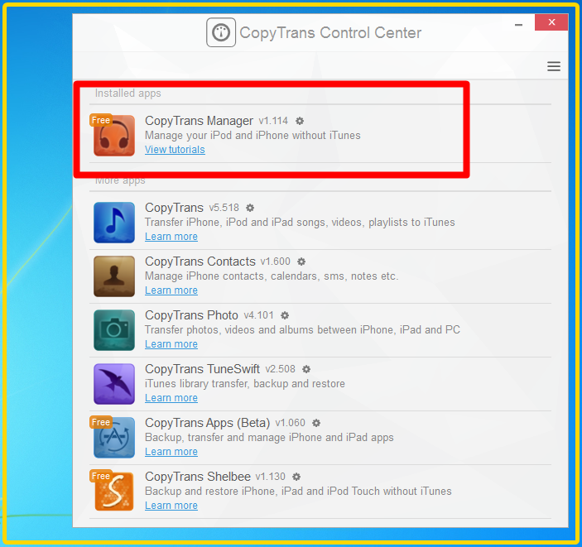This screenshot has height=547, width=582.
Task: Open settings gear next to CopyTrans Manager v1.114
Action: 300,121
